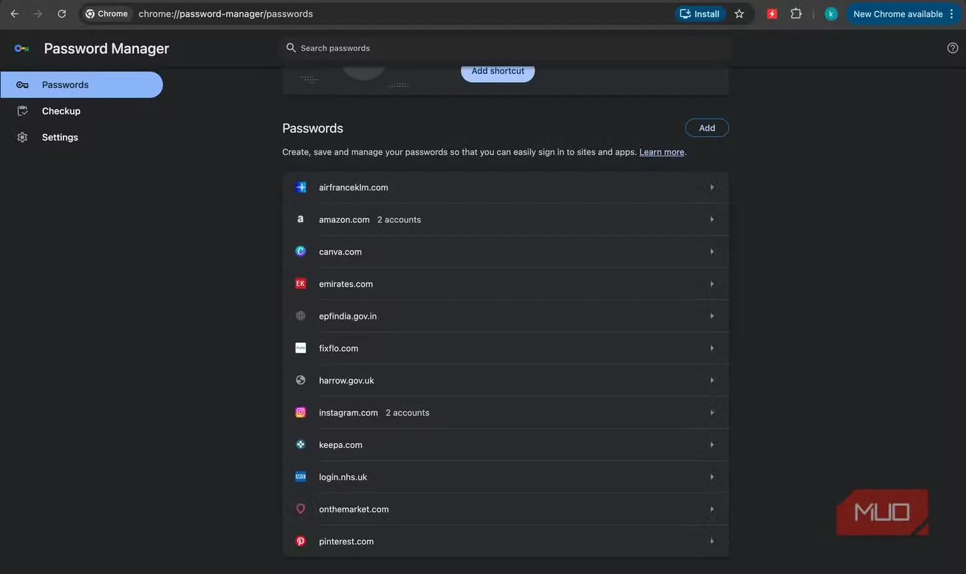Image resolution: width=966 pixels, height=574 pixels.
Task: Open the Learn more link
Action: coord(662,152)
